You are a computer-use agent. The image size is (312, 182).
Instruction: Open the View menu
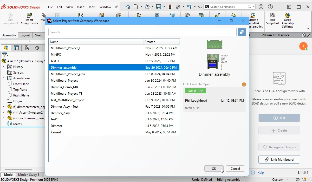click(69, 7)
